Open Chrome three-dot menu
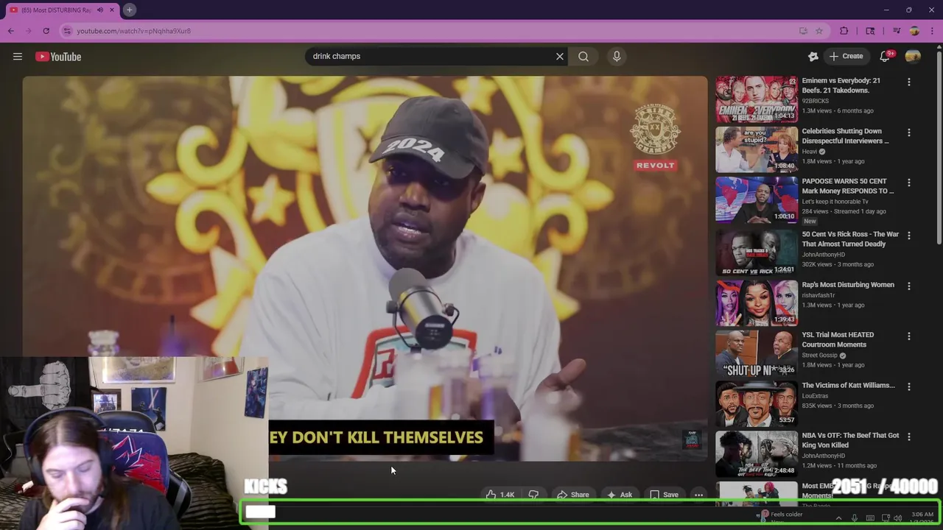Screen dimensions: 943x530 click(932, 31)
